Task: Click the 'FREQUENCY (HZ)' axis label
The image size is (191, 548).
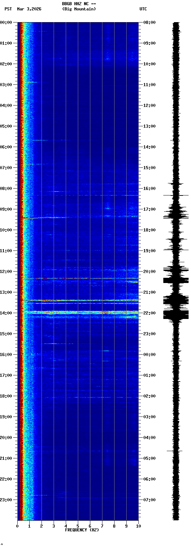Action: 82,530
